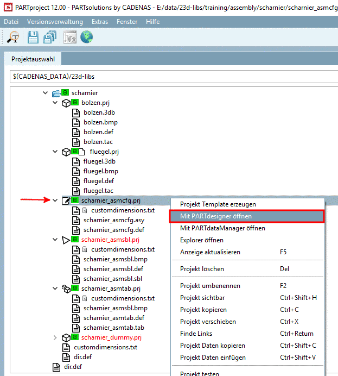Screen dimensions: 338x376
Task: Select scharnier_asmcfg.asy file
Action: coord(114,221)
